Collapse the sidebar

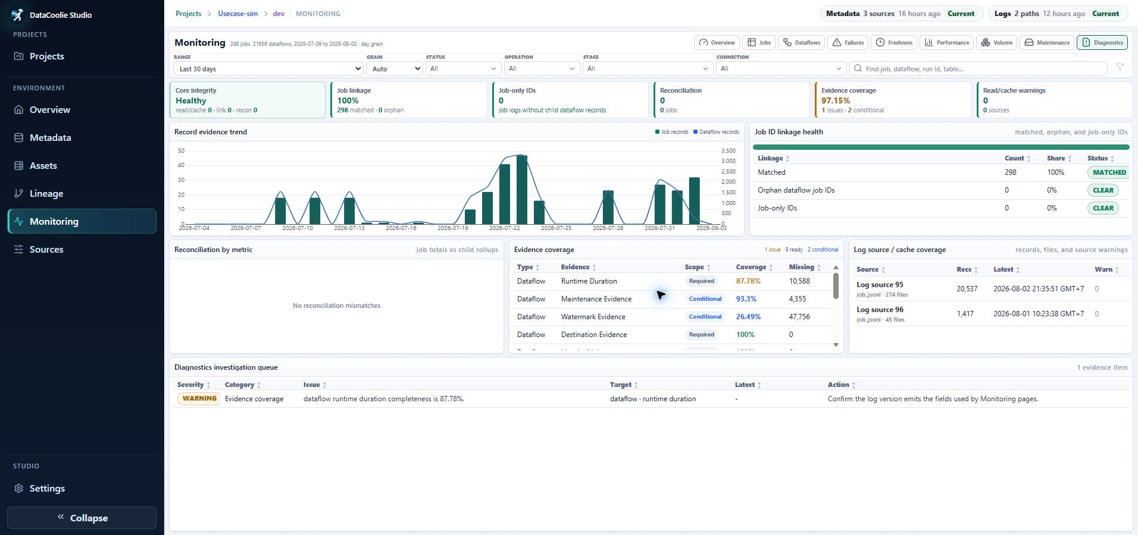(82, 518)
